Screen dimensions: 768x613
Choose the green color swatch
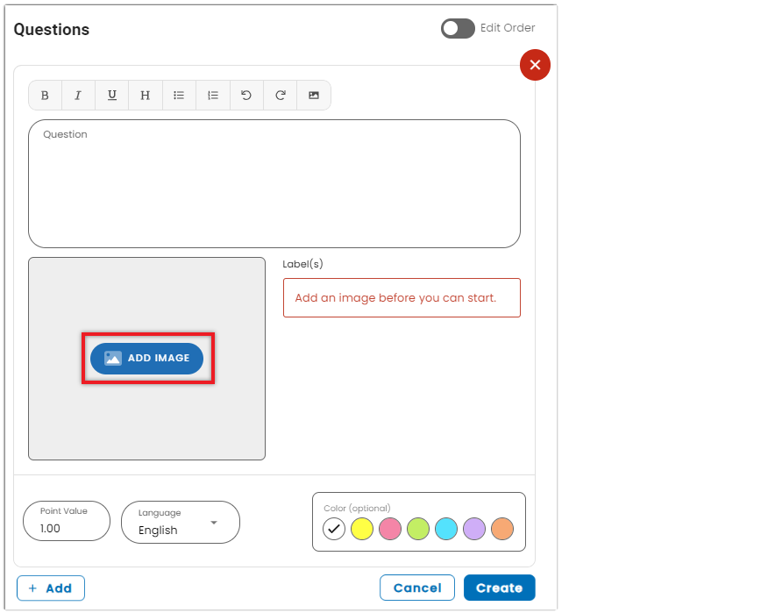(418, 529)
